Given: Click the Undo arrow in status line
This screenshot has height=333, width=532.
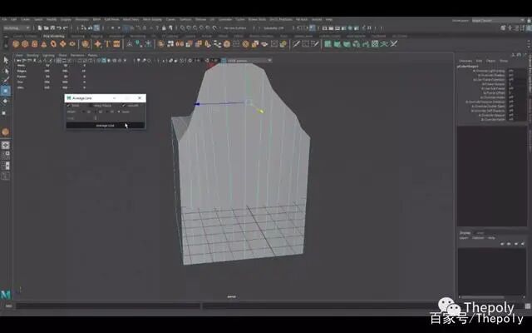Looking at the screenshot, I should tap(59, 27).
